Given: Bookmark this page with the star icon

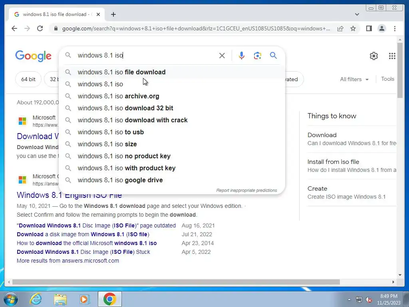Looking at the screenshot, I should point(353,28).
